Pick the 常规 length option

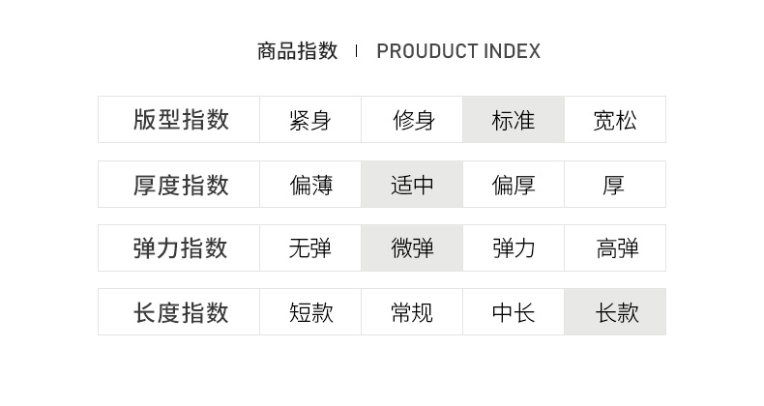412,312
